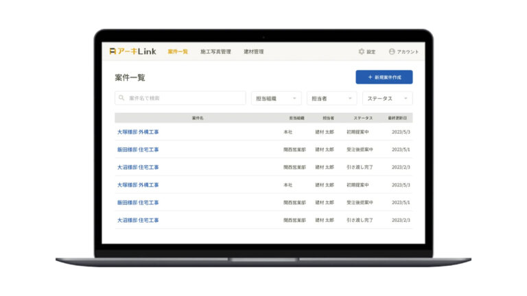Switch to the 案件一覧 tab
527x296 pixels.
pos(178,51)
